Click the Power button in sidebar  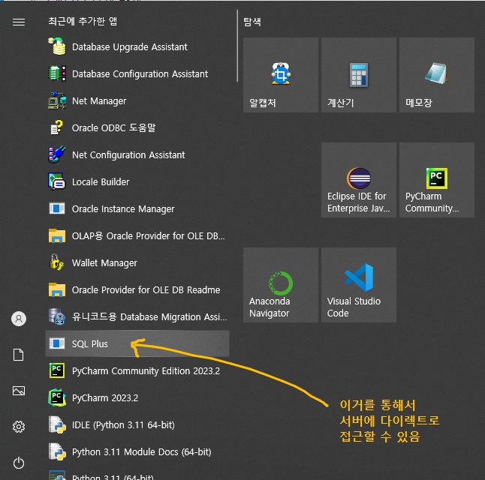[x=19, y=463]
